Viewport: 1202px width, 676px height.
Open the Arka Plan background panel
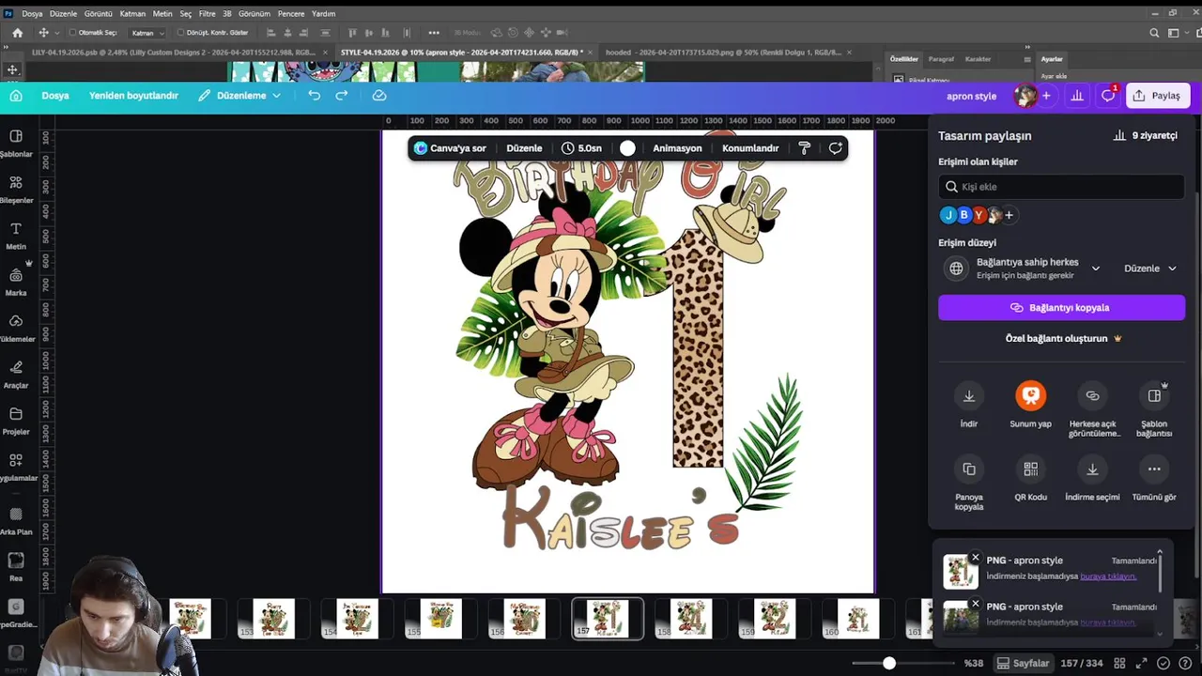(x=16, y=521)
